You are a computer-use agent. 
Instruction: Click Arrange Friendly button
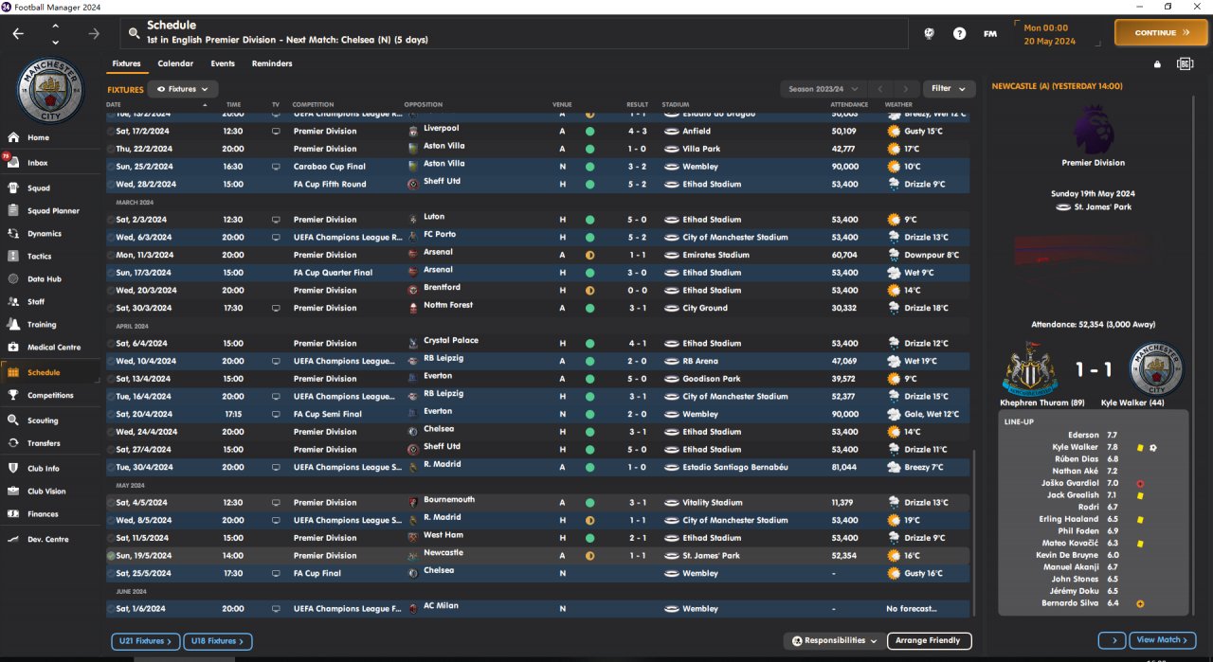tap(930, 641)
